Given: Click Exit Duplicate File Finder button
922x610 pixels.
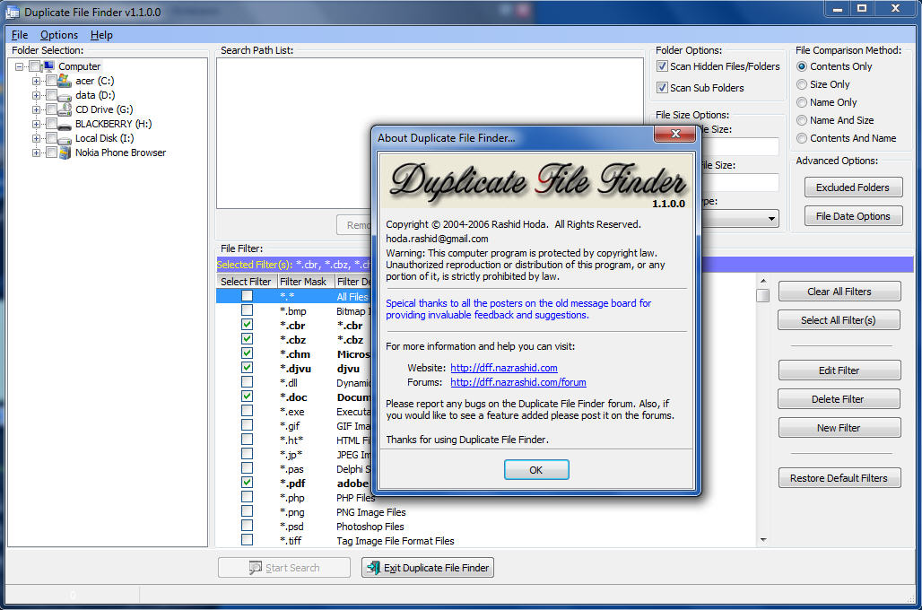Looking at the screenshot, I should point(428,568).
